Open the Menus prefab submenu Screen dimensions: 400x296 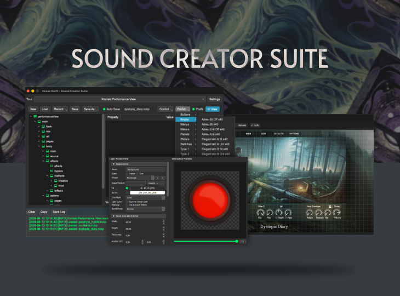click(x=186, y=124)
